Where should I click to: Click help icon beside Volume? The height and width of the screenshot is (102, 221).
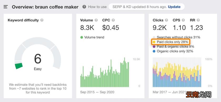[x=96, y=20]
